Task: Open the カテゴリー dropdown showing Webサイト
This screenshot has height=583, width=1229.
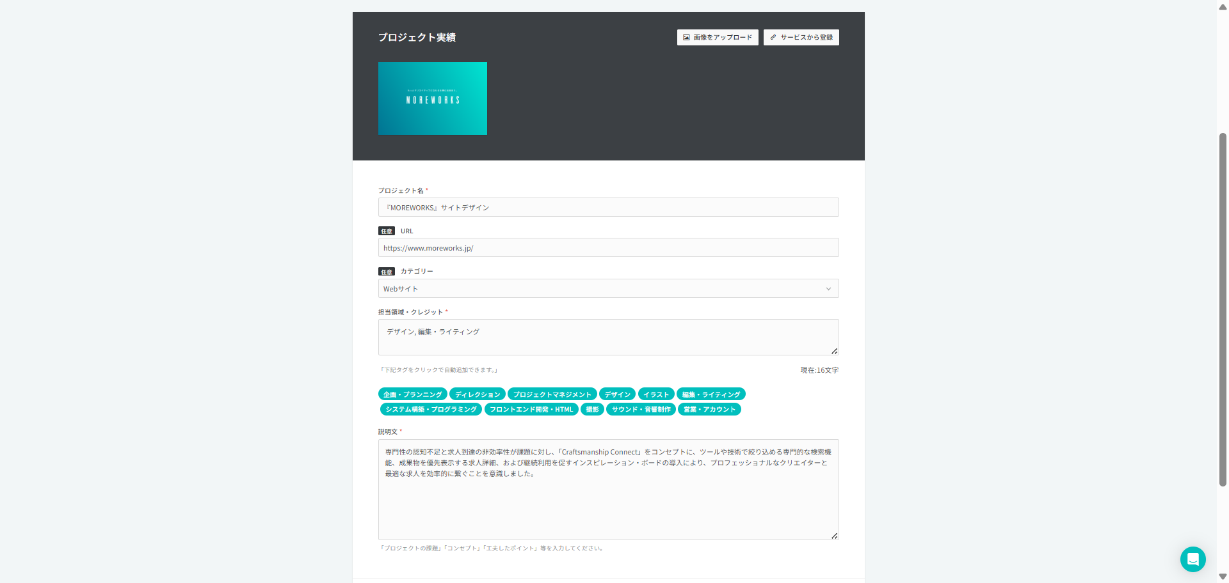Action: click(x=608, y=288)
